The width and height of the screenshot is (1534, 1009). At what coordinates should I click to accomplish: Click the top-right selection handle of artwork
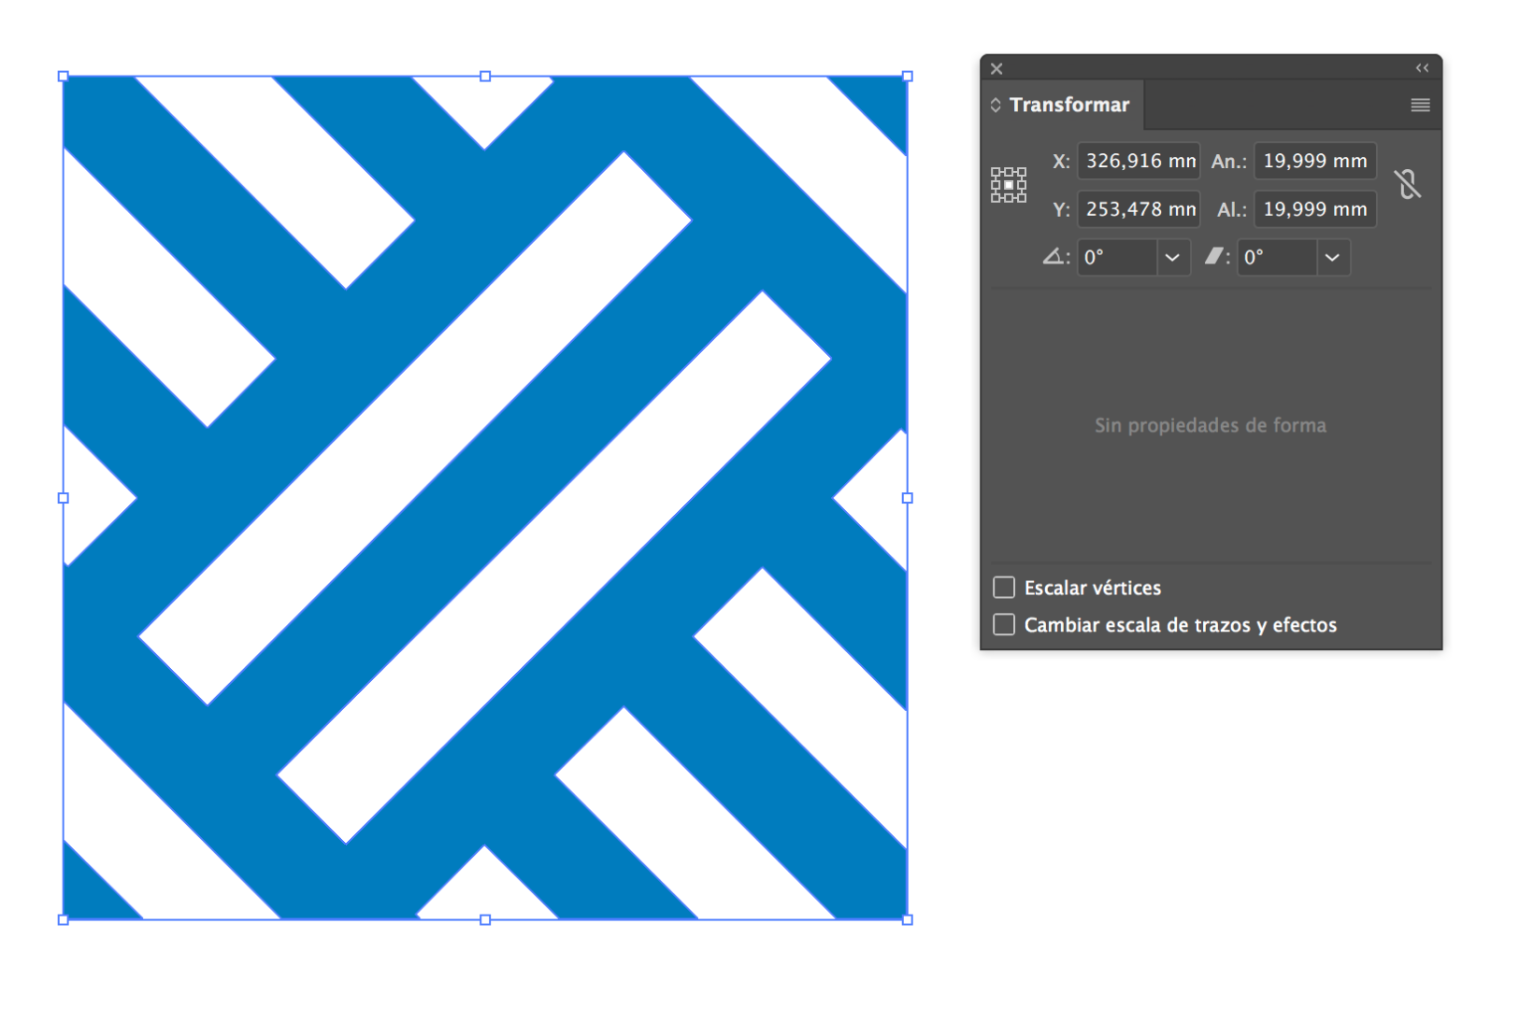tap(907, 77)
